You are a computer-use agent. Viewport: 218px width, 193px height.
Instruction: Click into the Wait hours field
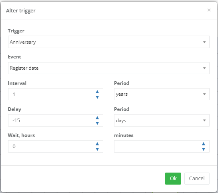51,146
